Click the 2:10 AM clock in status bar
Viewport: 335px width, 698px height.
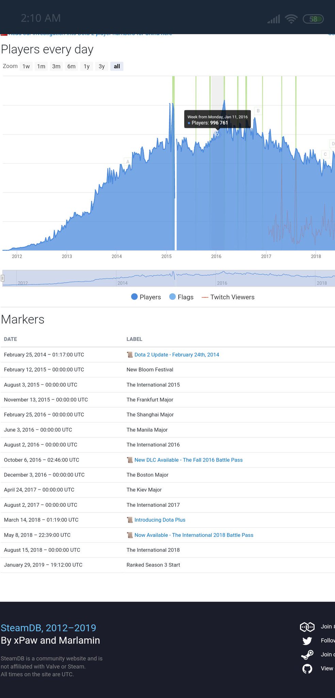coord(41,18)
